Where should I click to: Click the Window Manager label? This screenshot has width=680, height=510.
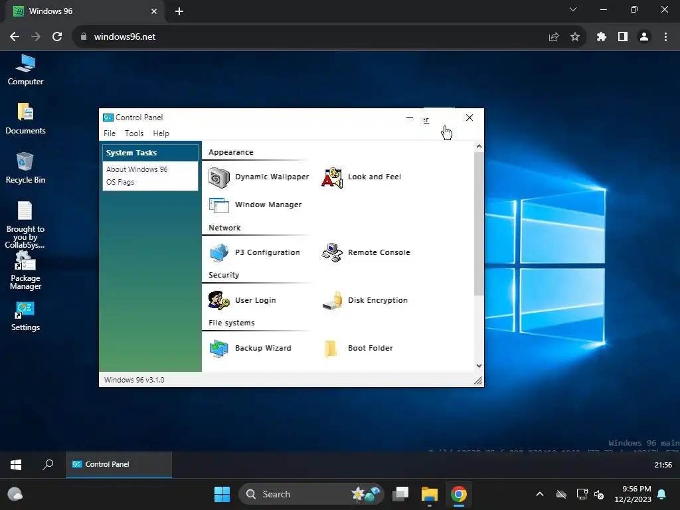tap(268, 205)
